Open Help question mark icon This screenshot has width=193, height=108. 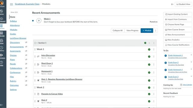[2, 62]
